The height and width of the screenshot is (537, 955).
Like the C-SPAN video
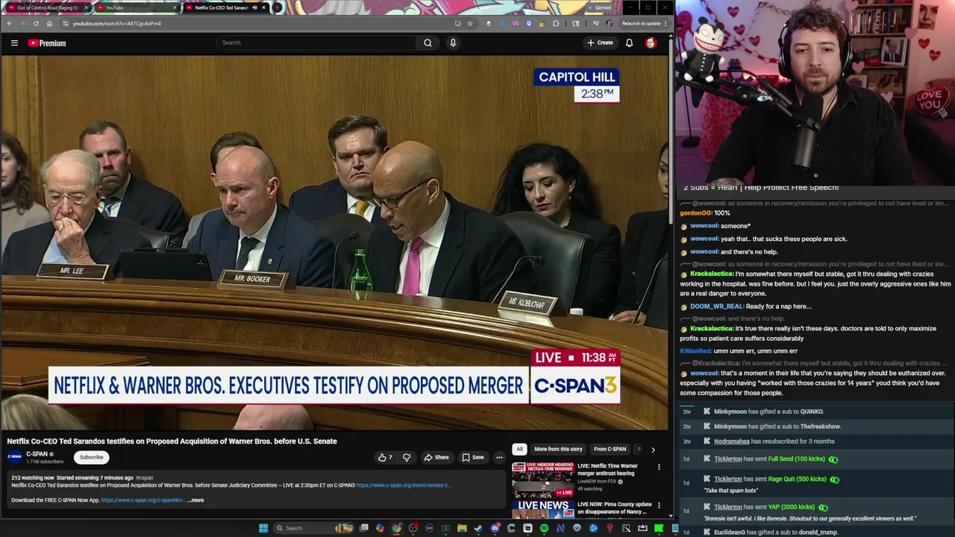tap(385, 457)
